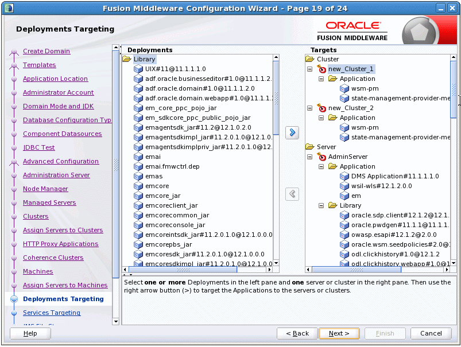Click the Back button
The width and height of the screenshot is (461, 347).
(297, 333)
